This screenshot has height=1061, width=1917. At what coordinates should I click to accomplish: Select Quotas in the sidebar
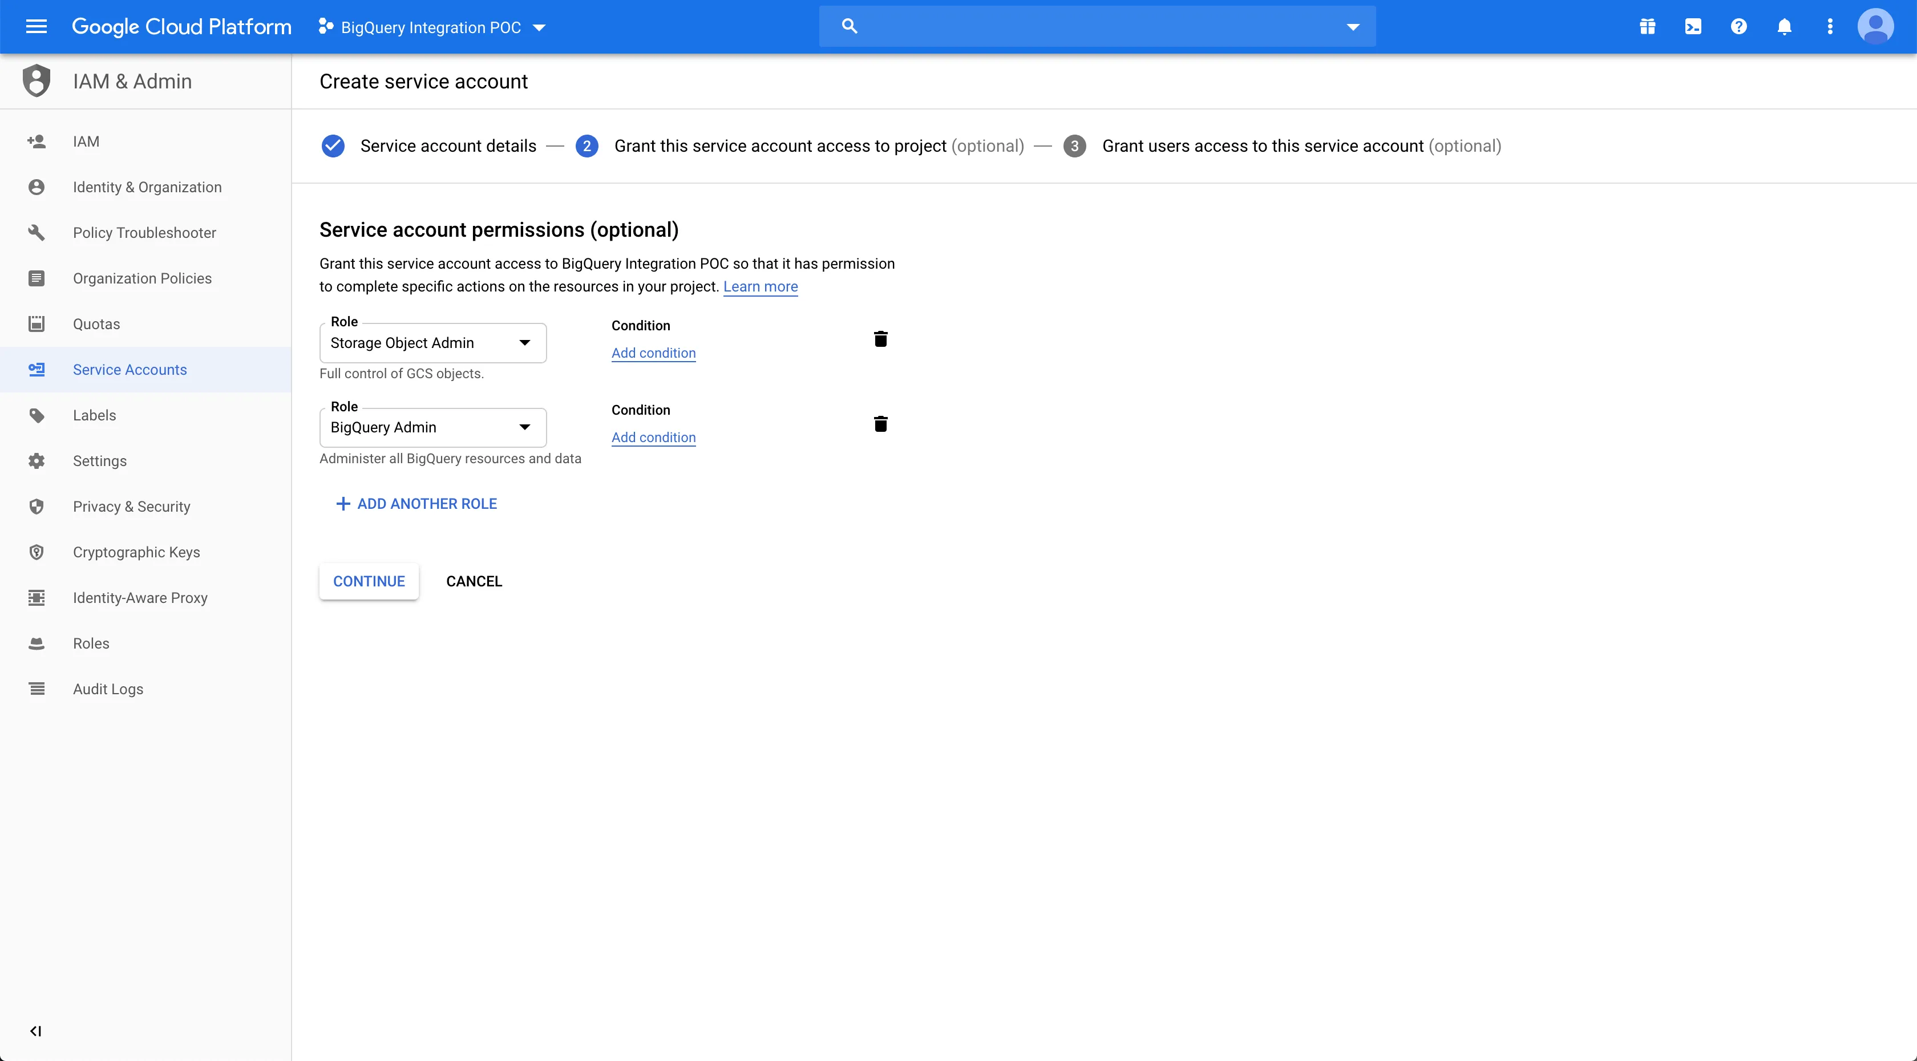click(146, 323)
